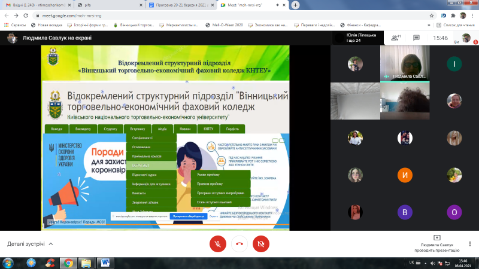479x269 pixels.
Task: Open a new browser tab
Action: (x=295, y=5)
